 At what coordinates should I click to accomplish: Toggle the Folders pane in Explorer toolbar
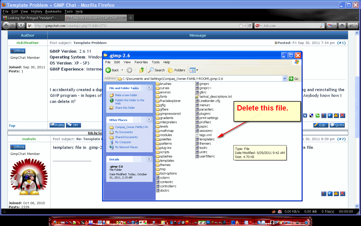point(176,70)
